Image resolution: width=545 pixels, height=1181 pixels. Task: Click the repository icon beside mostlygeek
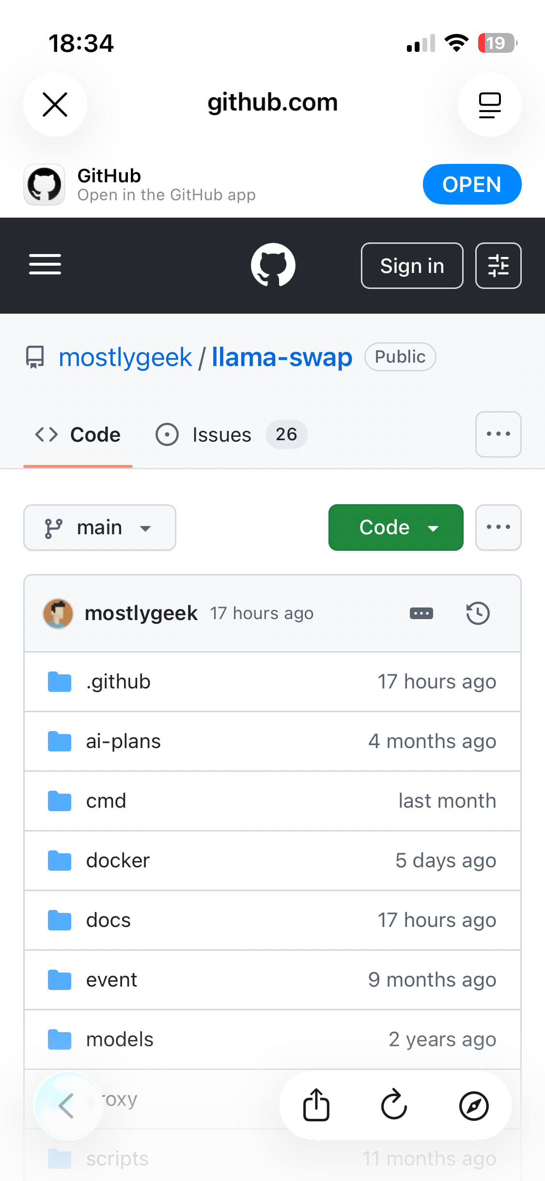click(x=35, y=357)
